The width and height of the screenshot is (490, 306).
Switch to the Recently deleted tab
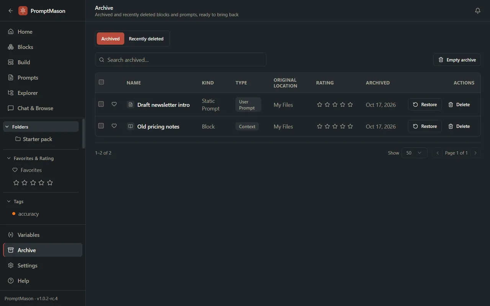point(146,39)
